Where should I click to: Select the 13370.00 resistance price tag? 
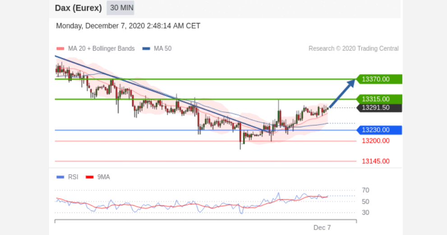click(379, 79)
